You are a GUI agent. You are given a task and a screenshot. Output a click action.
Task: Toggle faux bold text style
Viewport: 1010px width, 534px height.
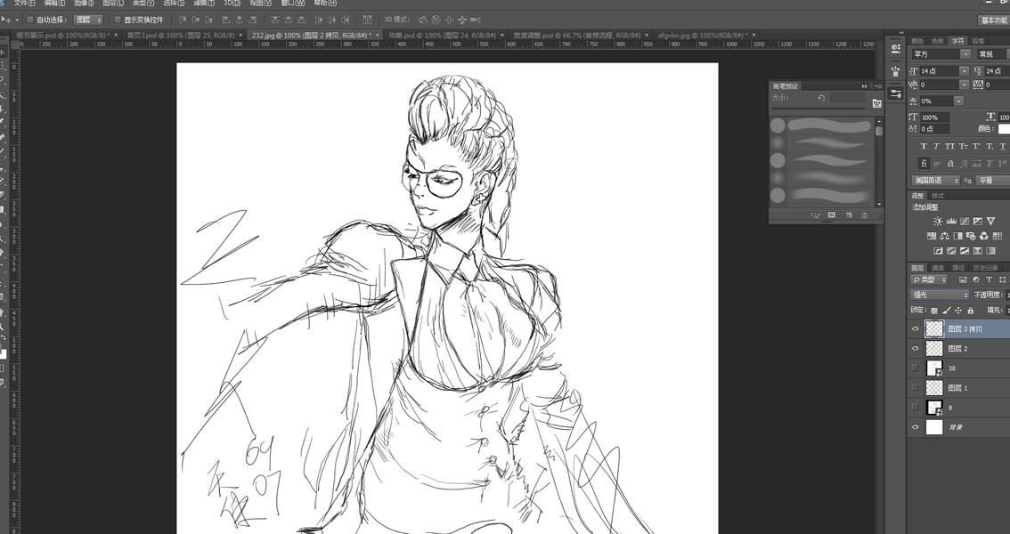point(924,147)
